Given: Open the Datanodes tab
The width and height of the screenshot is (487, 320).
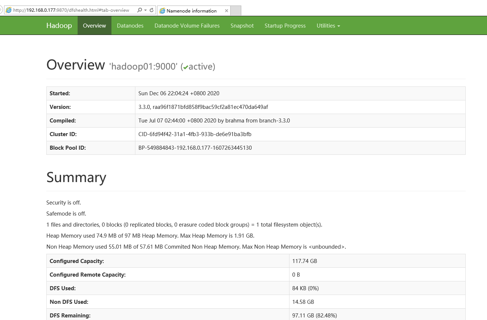Looking at the screenshot, I should (x=130, y=26).
